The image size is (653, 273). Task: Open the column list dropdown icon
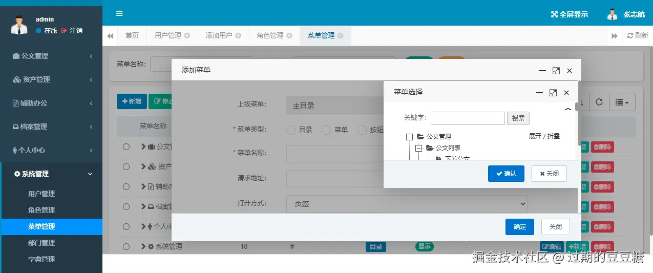(x=622, y=102)
